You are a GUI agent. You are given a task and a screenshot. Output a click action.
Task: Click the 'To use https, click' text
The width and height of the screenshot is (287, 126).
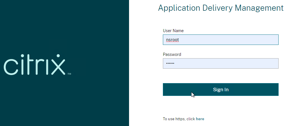179,119
